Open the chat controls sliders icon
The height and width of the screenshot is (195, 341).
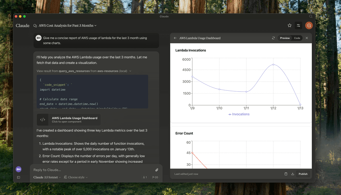click(298, 26)
